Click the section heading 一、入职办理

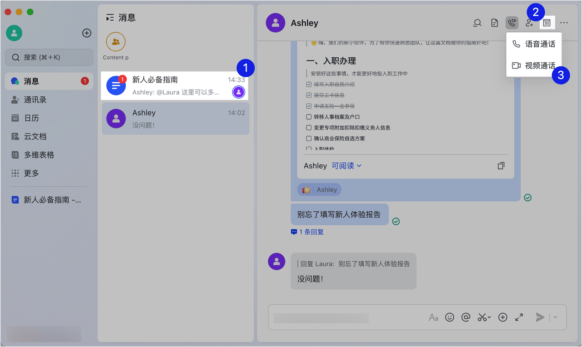click(331, 61)
